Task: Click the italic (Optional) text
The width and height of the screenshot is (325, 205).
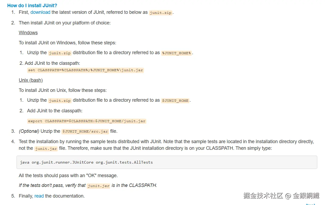Action: pyautogui.click(x=29, y=131)
